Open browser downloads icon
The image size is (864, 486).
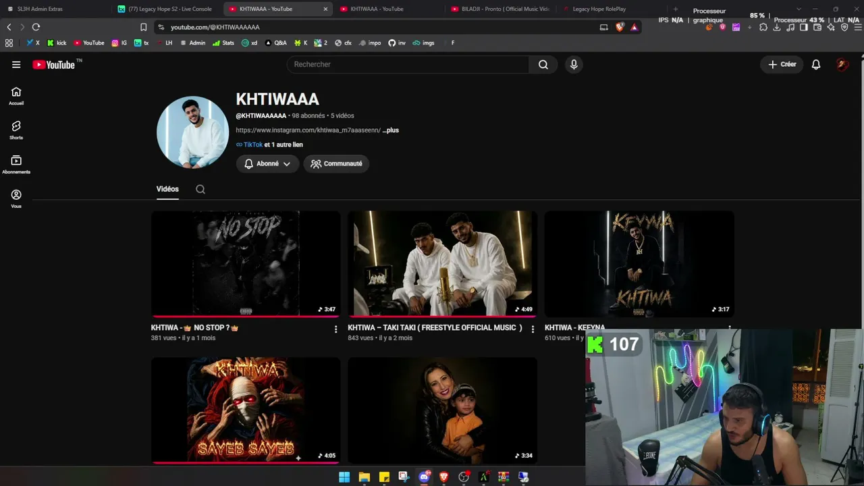[777, 27]
